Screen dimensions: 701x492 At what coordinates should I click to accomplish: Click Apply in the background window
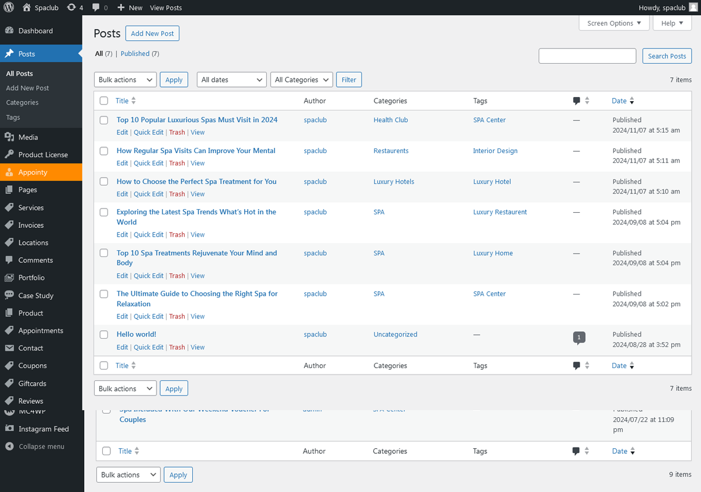(x=178, y=475)
